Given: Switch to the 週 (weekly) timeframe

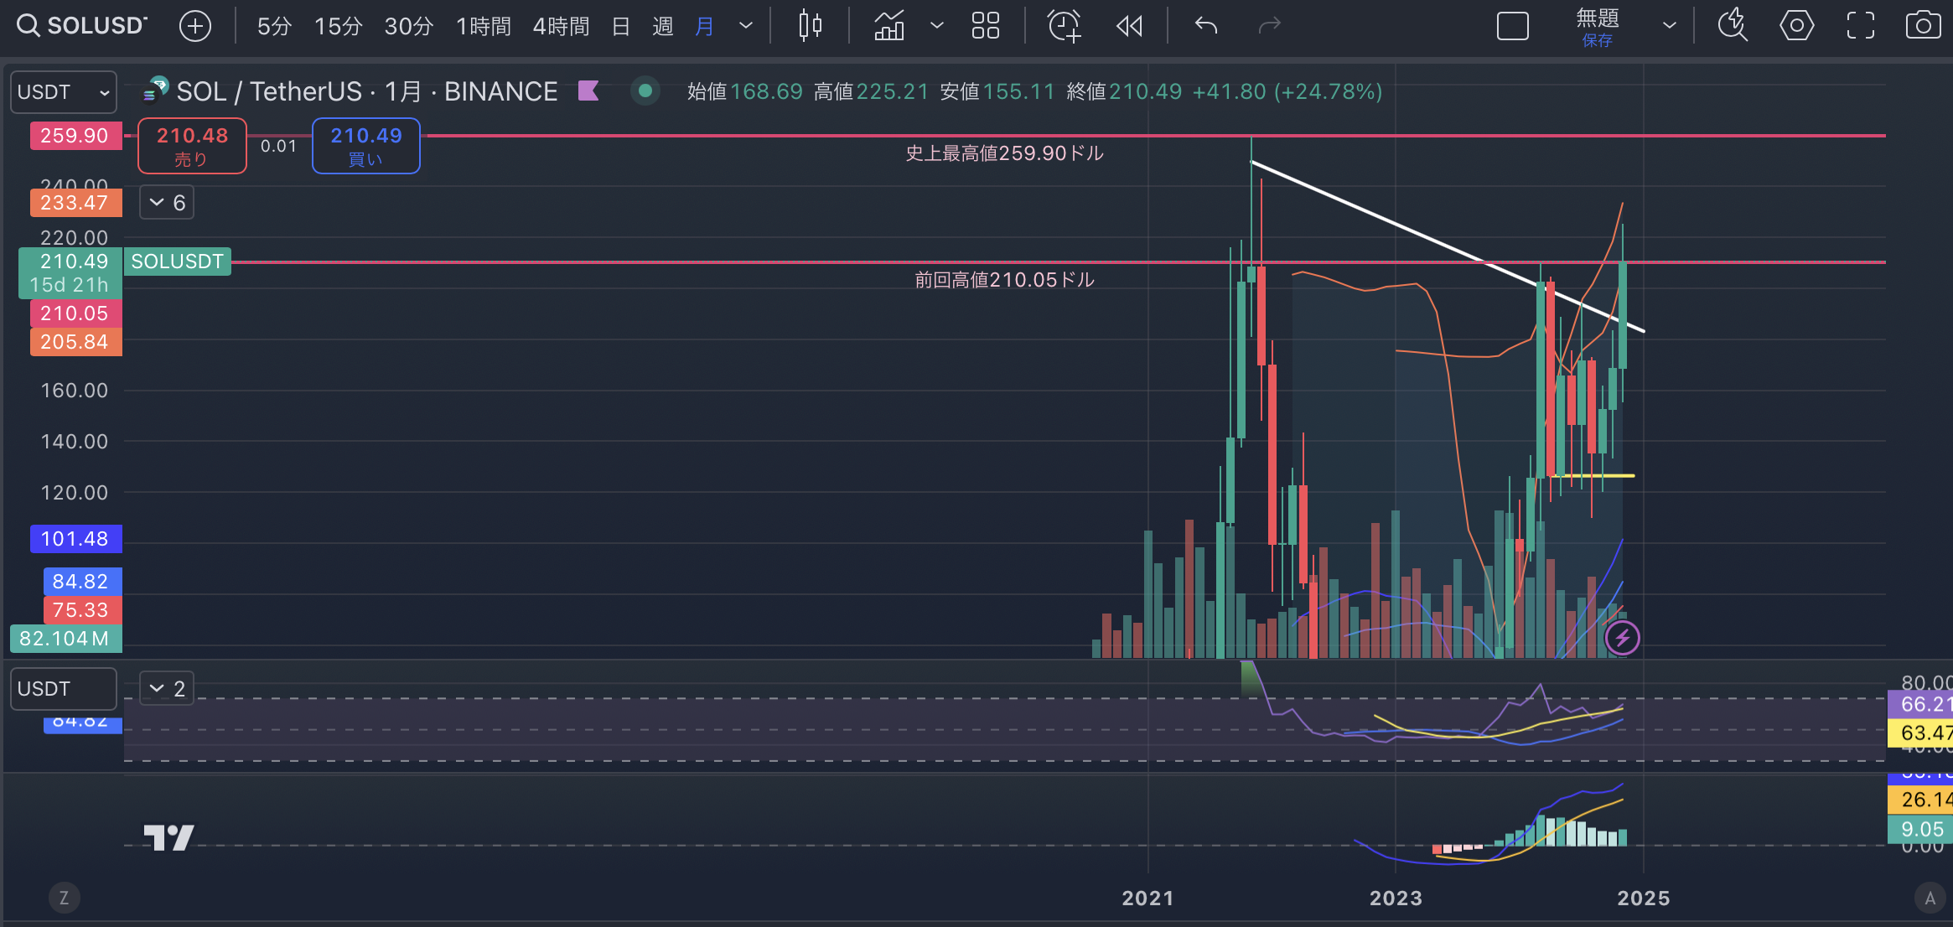Looking at the screenshot, I should click(x=663, y=26).
